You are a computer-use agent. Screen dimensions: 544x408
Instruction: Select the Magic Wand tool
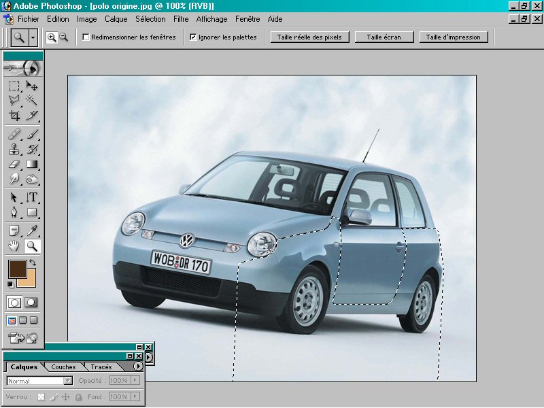32,101
